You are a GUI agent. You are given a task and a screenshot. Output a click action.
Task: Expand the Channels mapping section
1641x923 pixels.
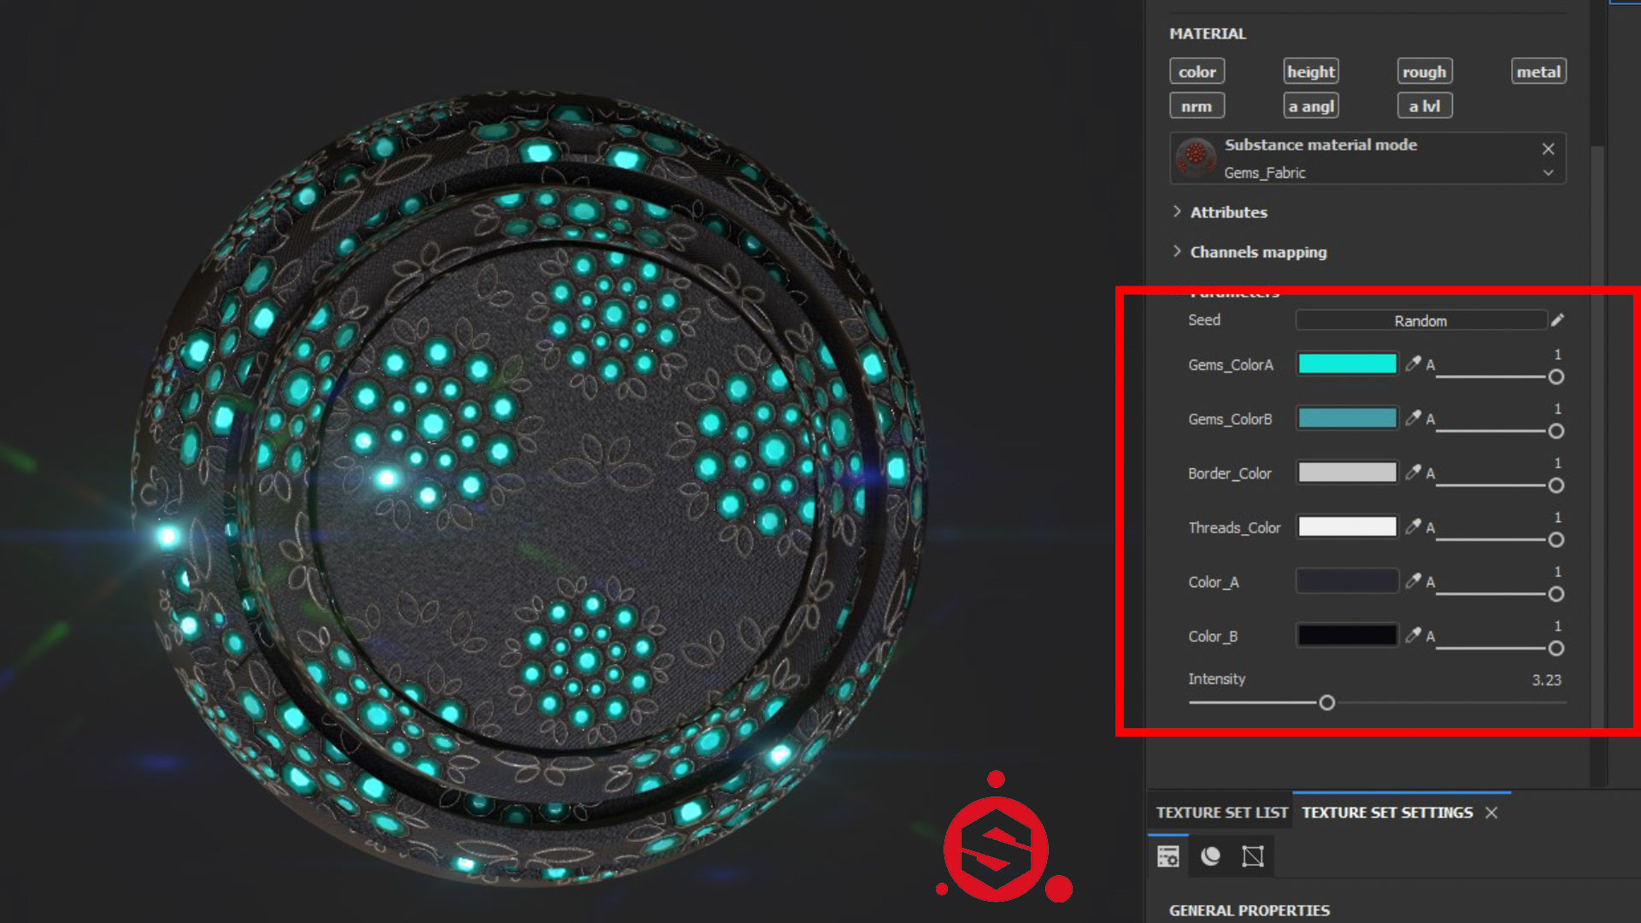point(1256,251)
